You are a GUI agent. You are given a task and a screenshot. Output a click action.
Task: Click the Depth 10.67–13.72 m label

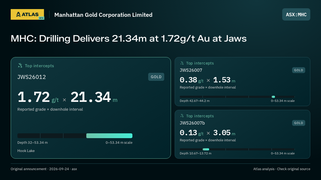tap(196, 153)
